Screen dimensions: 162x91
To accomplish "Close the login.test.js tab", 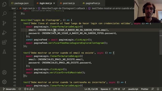I will [54, 3].
